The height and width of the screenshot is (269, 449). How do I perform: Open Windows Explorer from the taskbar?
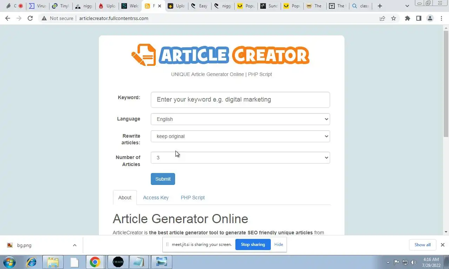tap(53, 262)
